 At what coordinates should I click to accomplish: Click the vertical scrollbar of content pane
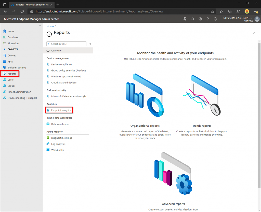click(259, 116)
